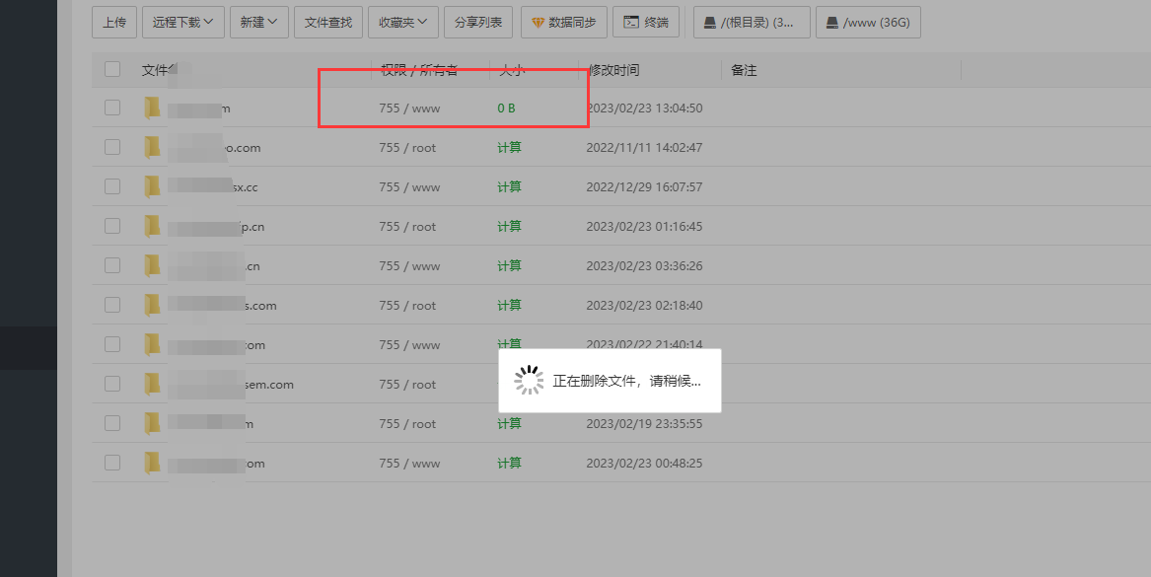Click folder icon in row dated 2023/02/23 13:04:50
The height and width of the screenshot is (577, 1151).
[152, 108]
